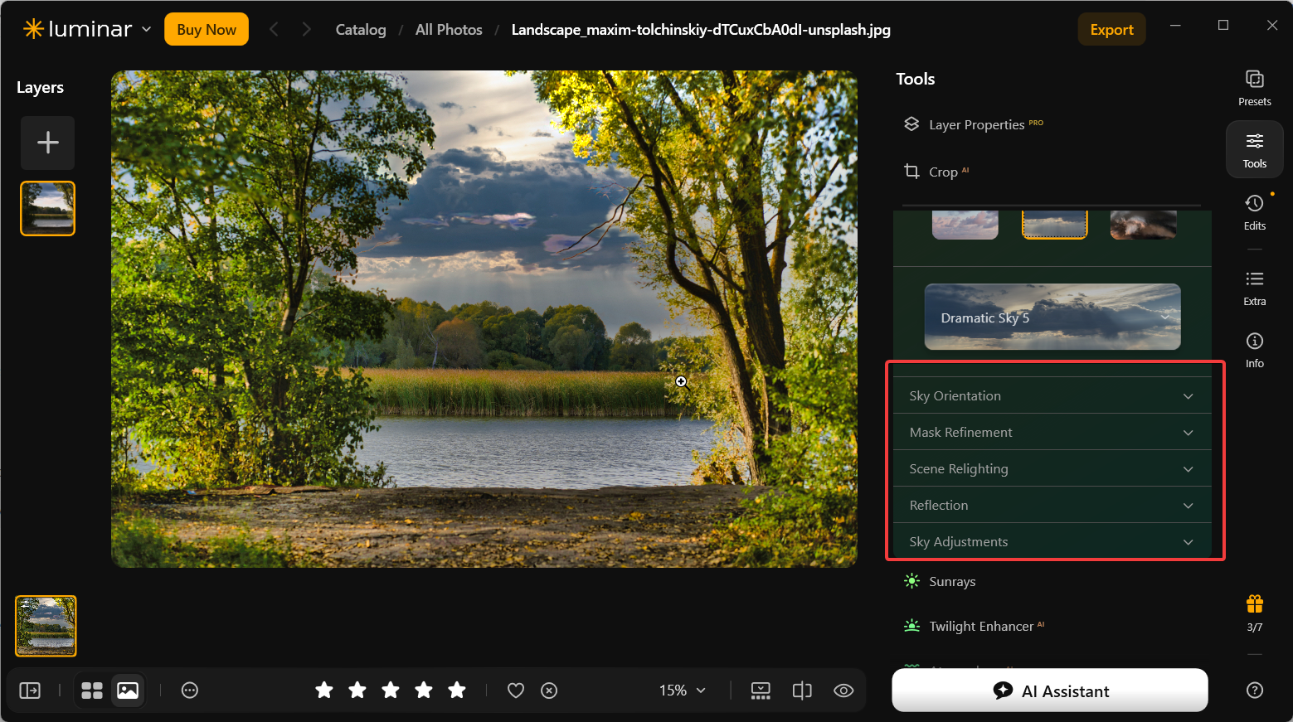
Task: Enable before/after compare view
Action: click(x=802, y=691)
